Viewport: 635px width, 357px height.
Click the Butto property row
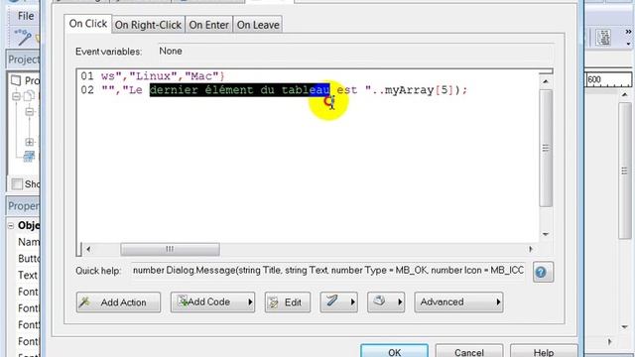tap(29, 259)
